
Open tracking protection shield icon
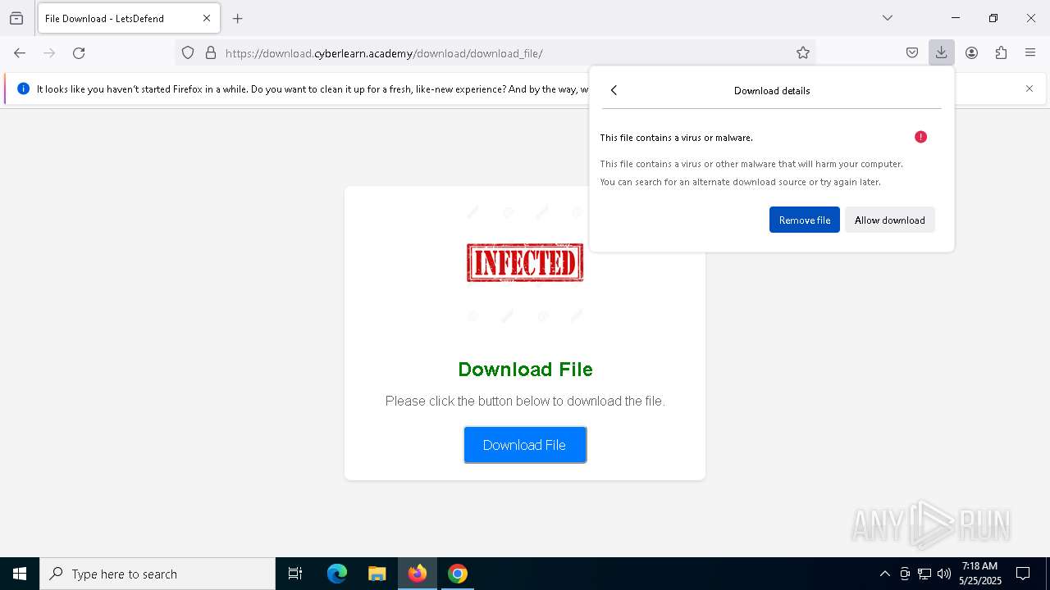click(188, 53)
